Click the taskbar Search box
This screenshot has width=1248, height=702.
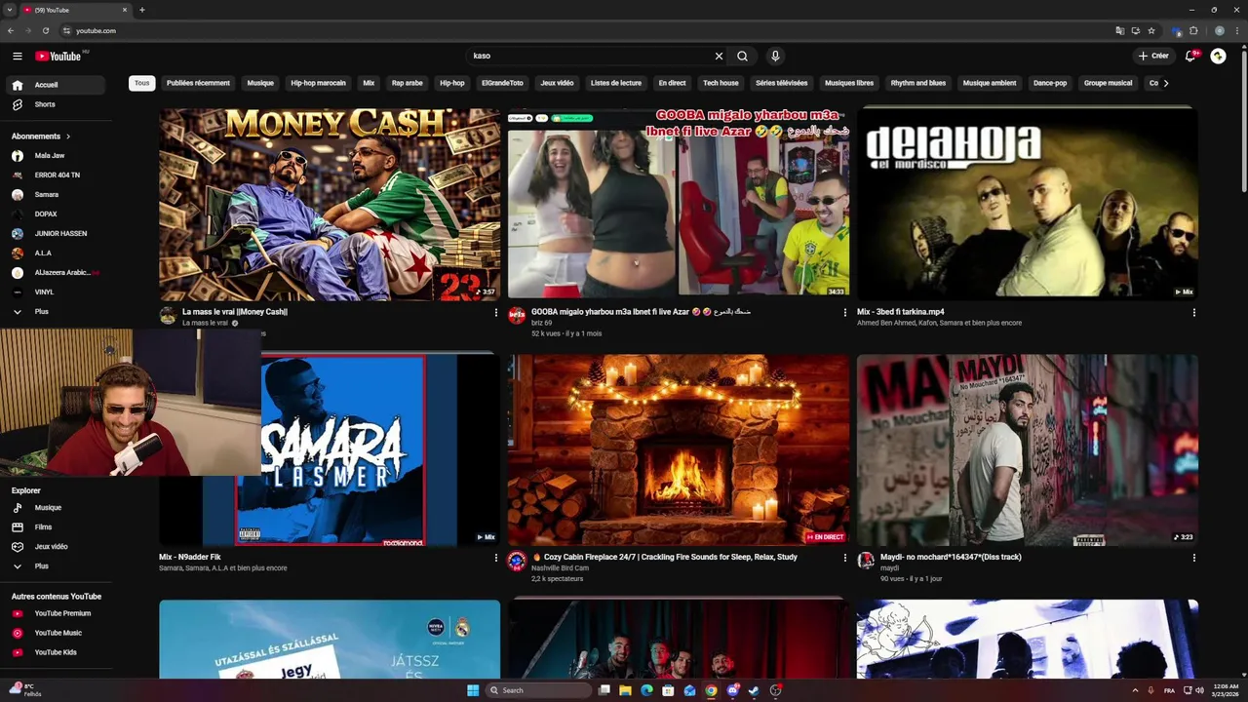[x=539, y=690]
